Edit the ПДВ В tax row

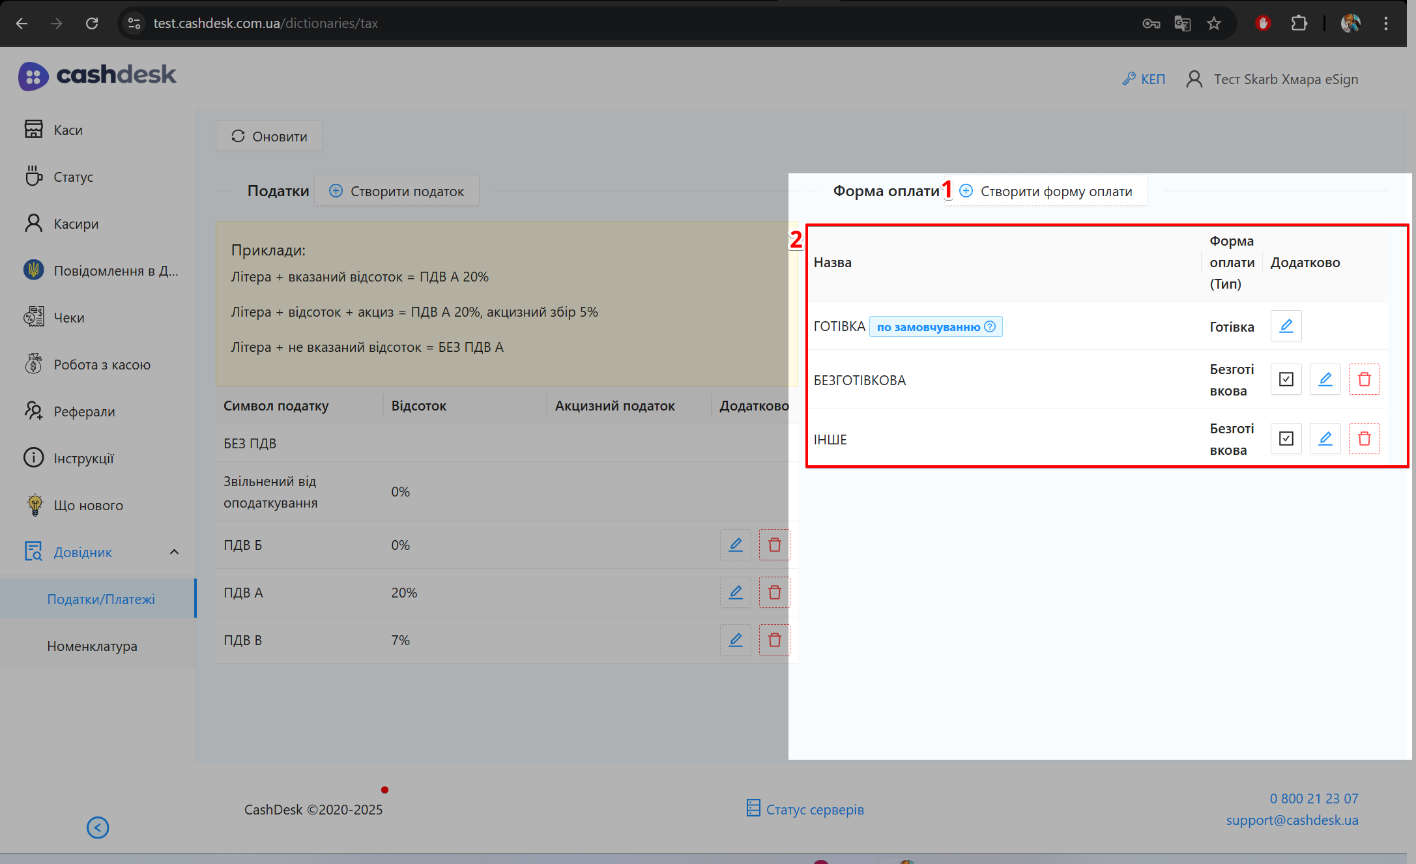point(735,640)
